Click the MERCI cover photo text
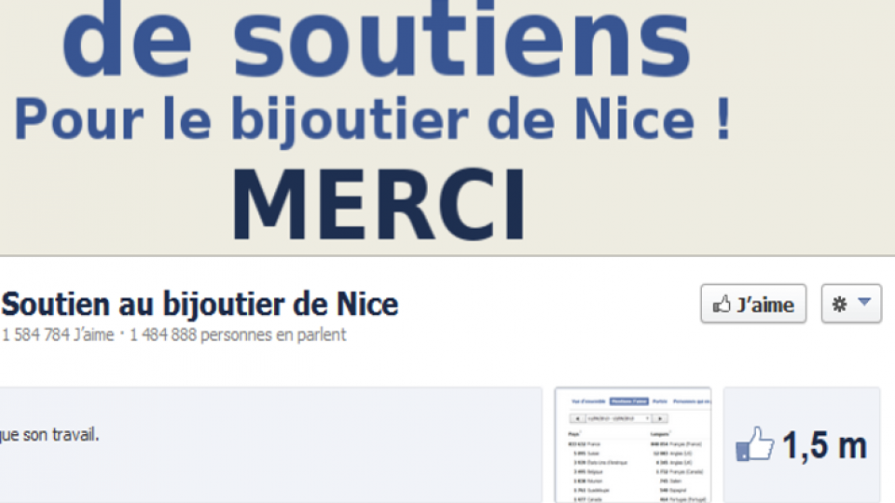The image size is (895, 503). click(x=378, y=204)
